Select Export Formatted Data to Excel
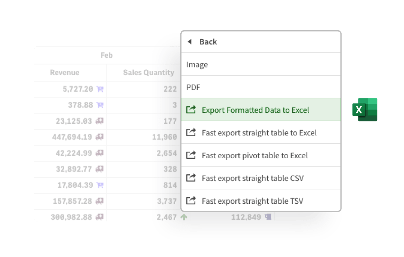The image size is (404, 257). (255, 110)
